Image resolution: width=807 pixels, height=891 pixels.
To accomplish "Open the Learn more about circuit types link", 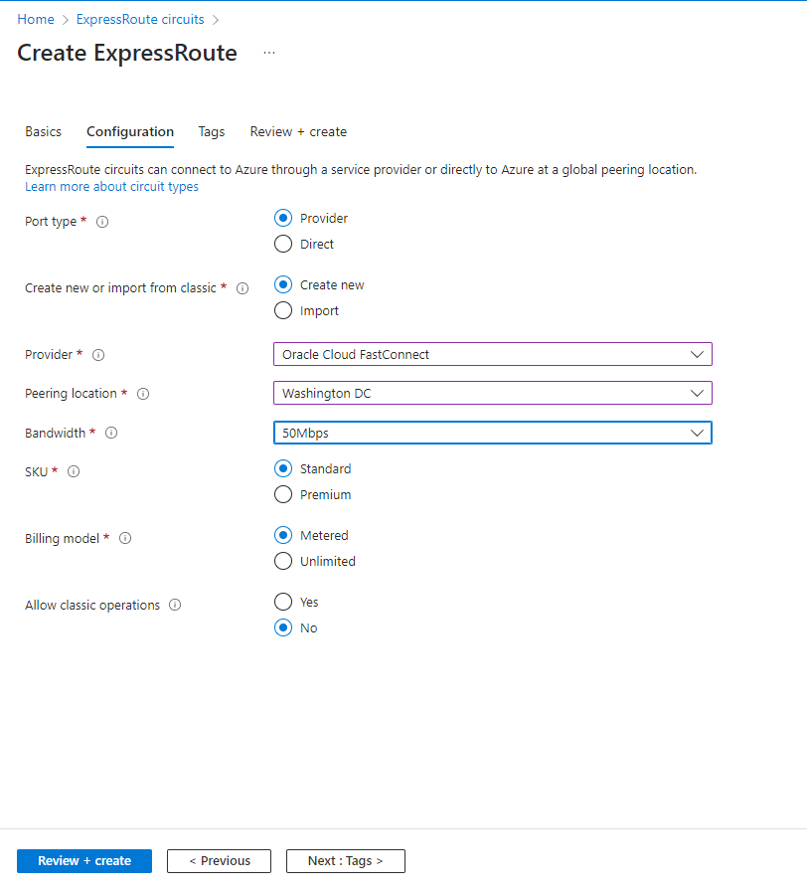I will click(111, 187).
